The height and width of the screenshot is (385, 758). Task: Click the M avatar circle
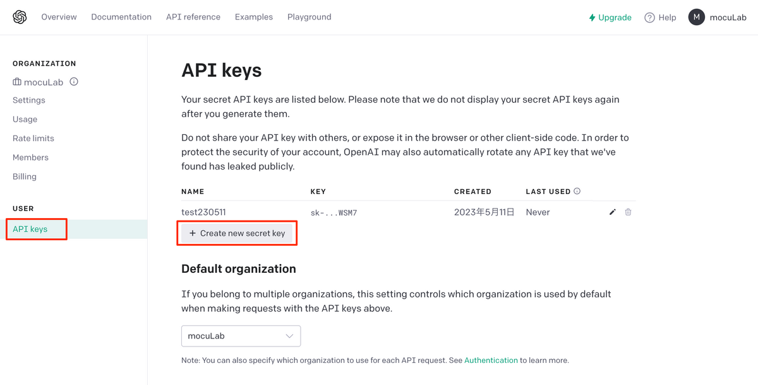pos(696,17)
